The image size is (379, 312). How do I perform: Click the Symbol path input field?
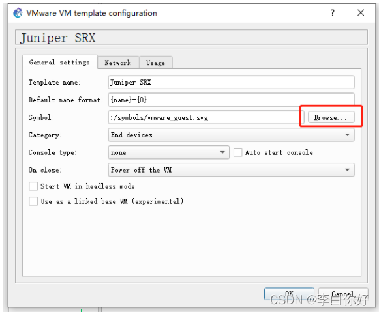(x=206, y=117)
